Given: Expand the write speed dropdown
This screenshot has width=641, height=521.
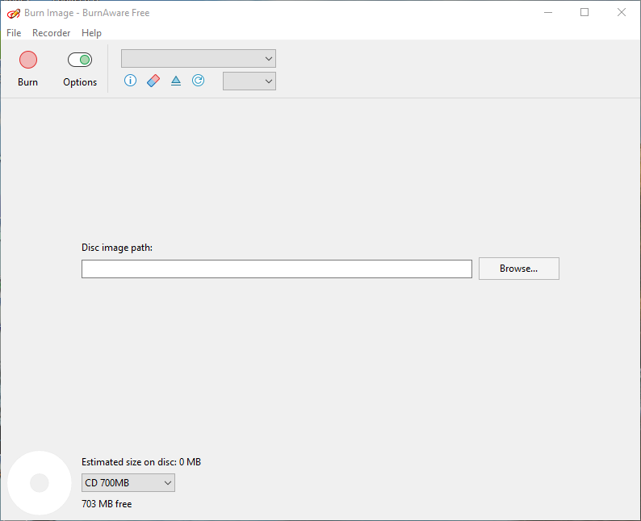Looking at the screenshot, I should point(249,81).
